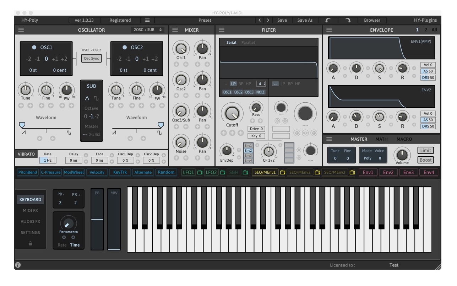Change the Poly mode value in Master

pyautogui.click(x=367, y=158)
